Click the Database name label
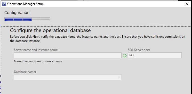The height and width of the screenshot is (94, 192). pyautogui.click(x=25, y=72)
